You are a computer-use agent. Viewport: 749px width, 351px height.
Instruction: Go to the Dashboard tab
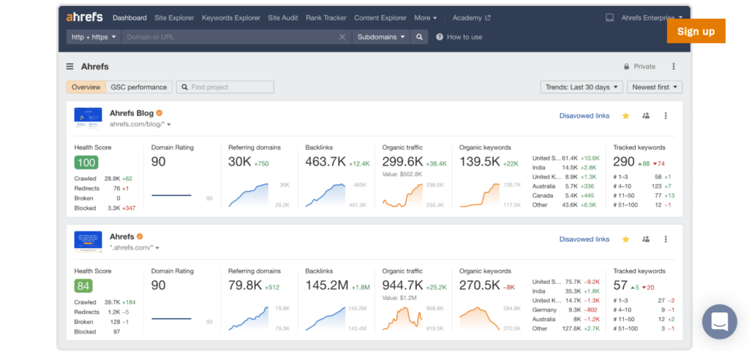pyautogui.click(x=129, y=18)
